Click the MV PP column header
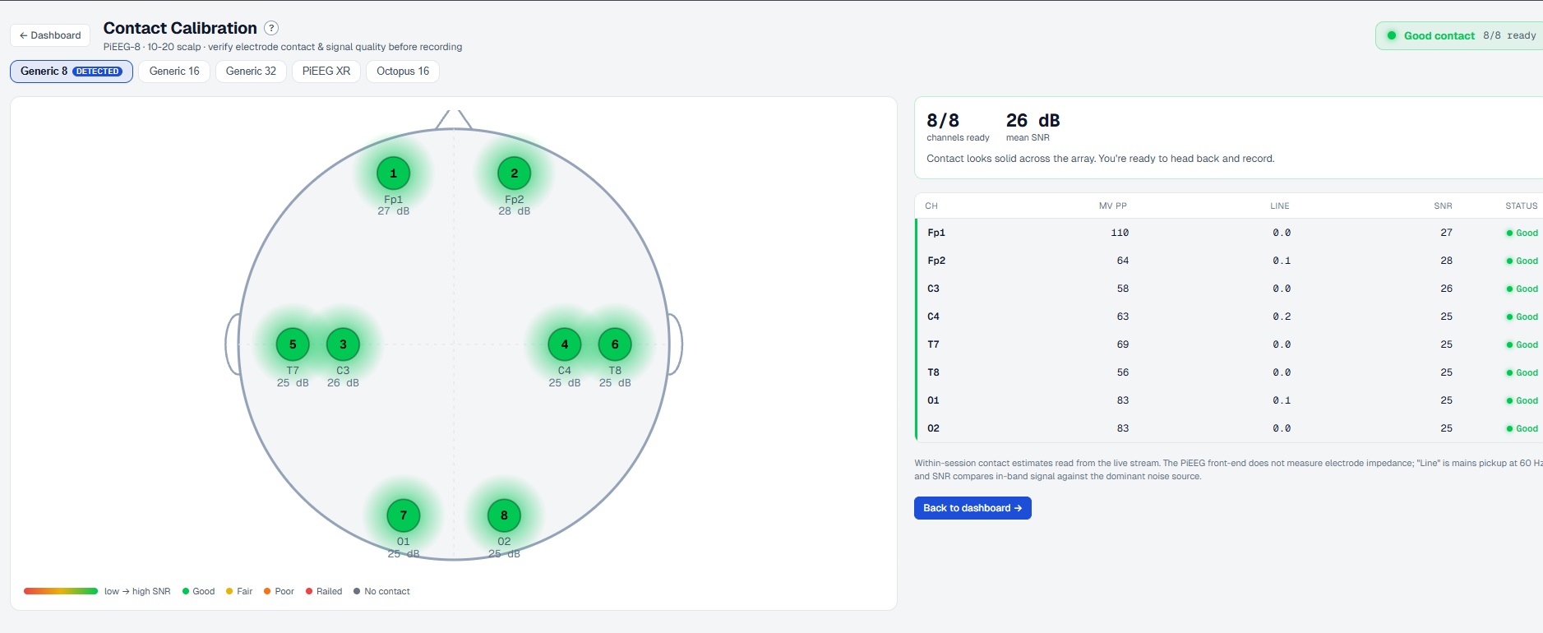 pyautogui.click(x=1113, y=206)
